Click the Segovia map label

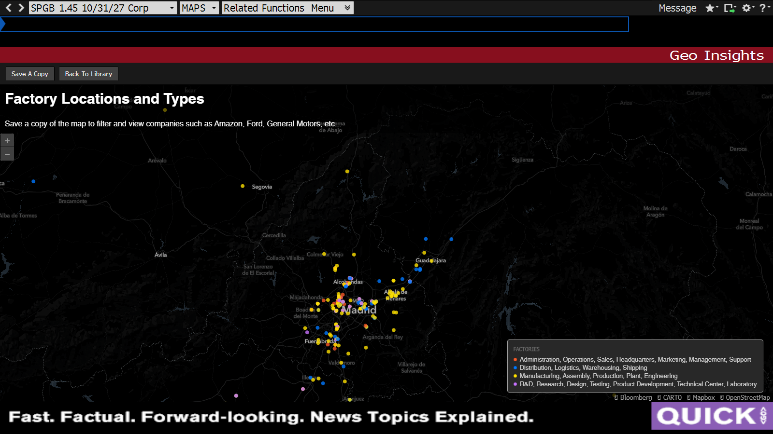(262, 187)
